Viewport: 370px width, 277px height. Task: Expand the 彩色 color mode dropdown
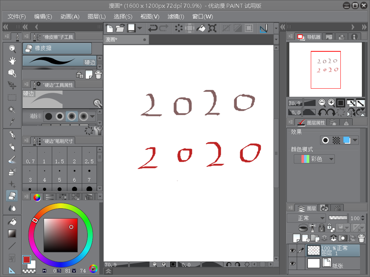314,159
